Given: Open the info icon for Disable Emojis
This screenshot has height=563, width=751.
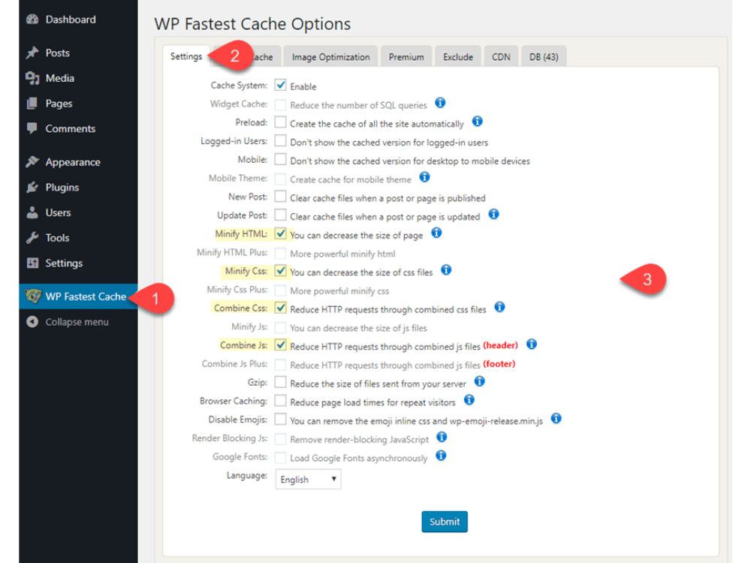Looking at the screenshot, I should (556, 418).
